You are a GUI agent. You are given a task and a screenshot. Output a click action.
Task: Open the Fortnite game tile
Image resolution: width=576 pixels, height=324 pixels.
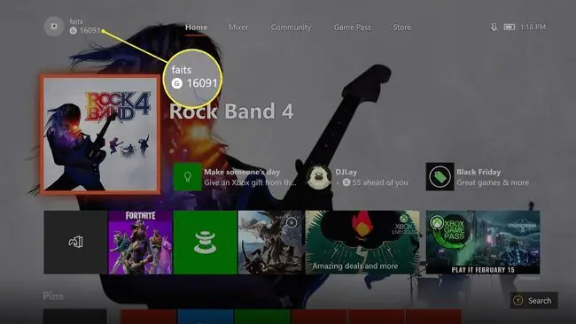[140, 243]
